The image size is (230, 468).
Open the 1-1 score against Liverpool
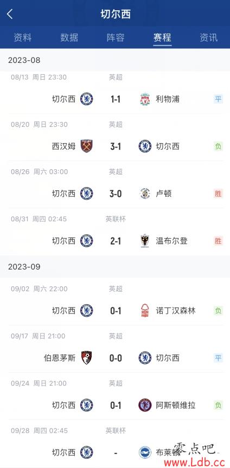[116, 99]
